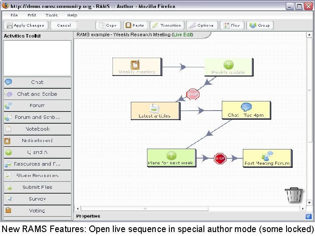Click the transition arrow from Chat to Plans for next week
Image resolution: width=315 pixels, height=236 pixels.
209,133
